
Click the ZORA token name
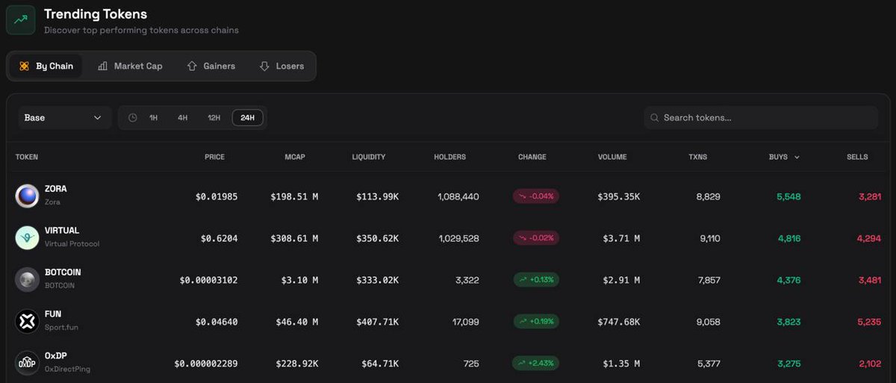coord(55,189)
